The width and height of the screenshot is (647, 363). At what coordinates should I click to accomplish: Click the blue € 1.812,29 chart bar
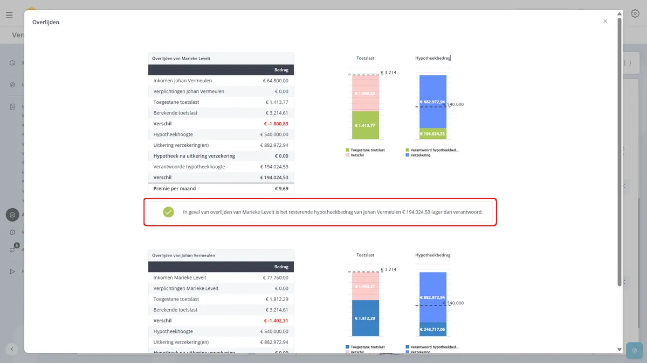click(366, 318)
